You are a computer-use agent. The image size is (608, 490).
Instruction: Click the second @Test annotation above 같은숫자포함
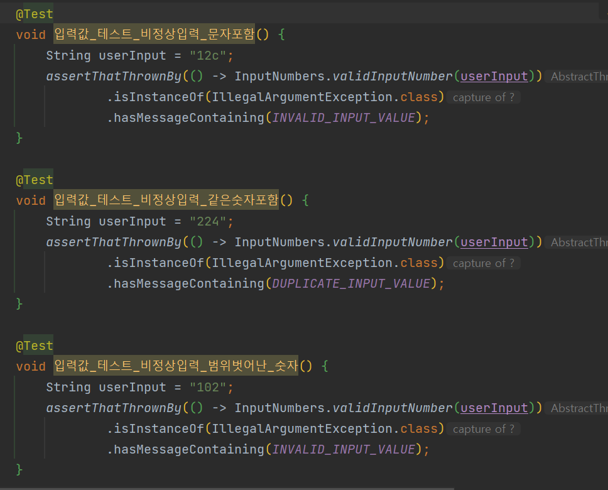point(35,180)
